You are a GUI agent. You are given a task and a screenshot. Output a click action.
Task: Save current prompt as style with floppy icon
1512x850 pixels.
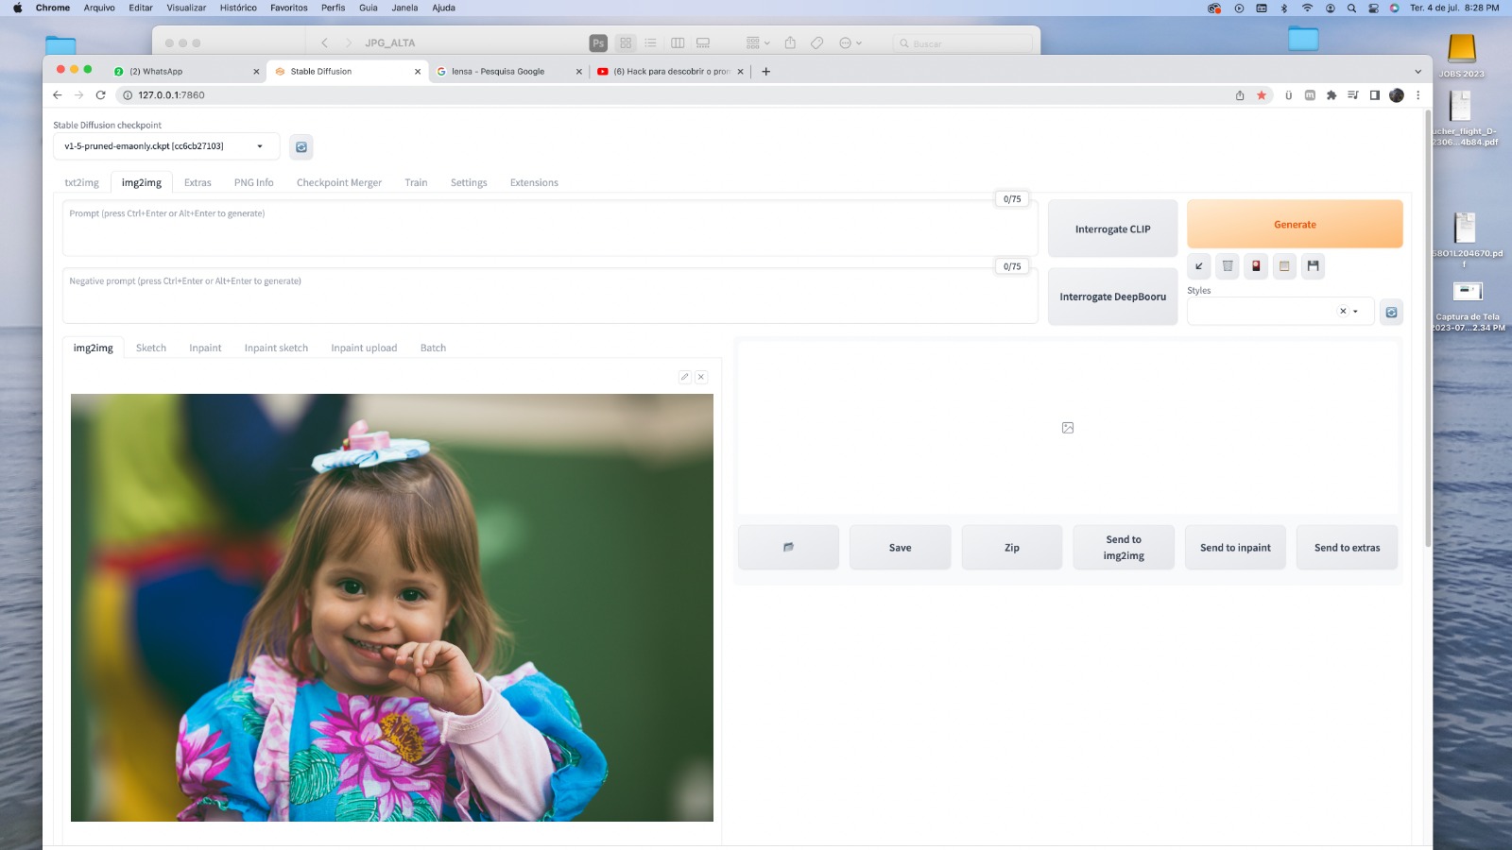point(1313,266)
